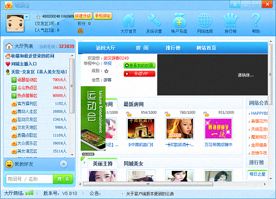Click the star icon beside 级别
The height and width of the screenshot is (199, 276).
(106, 71)
